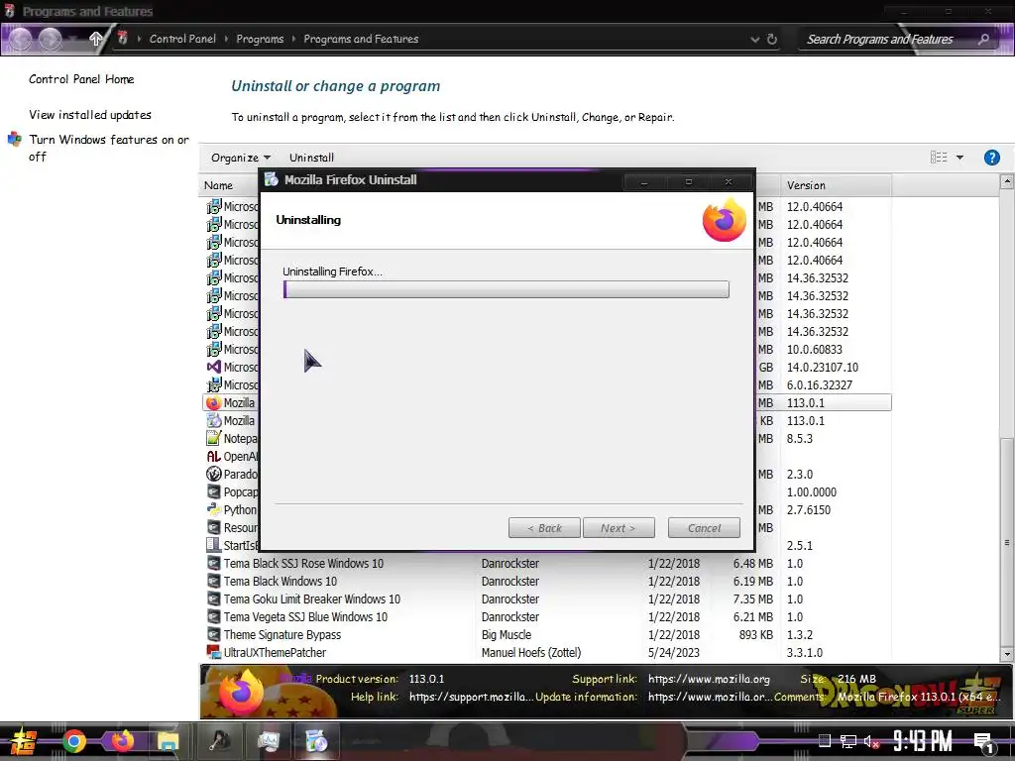Select Tema Goku Limit Breaker Windows 10
This screenshot has width=1015, height=761.
tap(312, 599)
